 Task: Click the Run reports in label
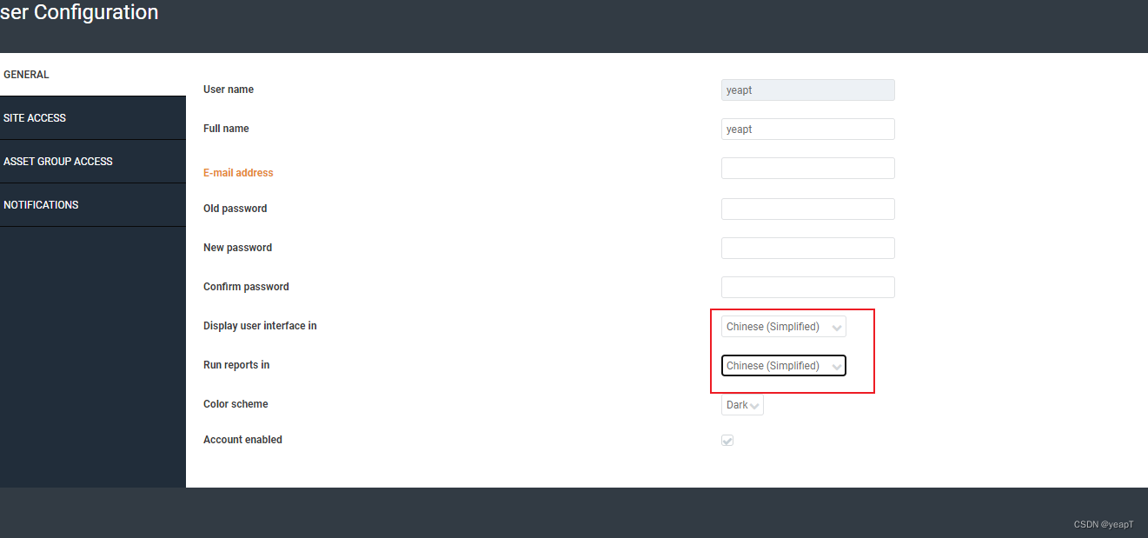236,365
